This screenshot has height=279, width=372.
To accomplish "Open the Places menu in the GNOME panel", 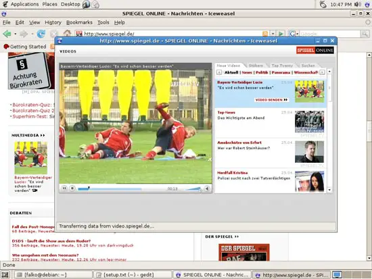I will [x=49, y=4].
